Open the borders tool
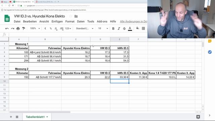 [x=143, y=28]
